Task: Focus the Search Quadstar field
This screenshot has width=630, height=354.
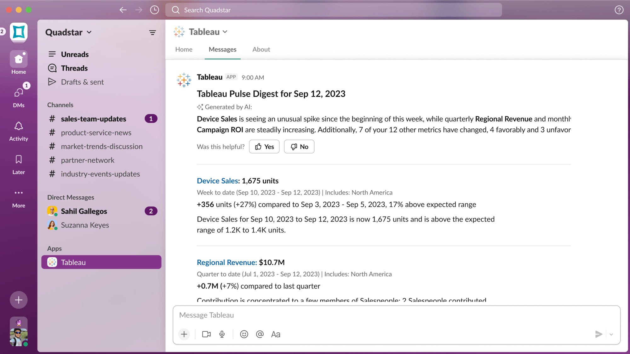Action: 334,10
